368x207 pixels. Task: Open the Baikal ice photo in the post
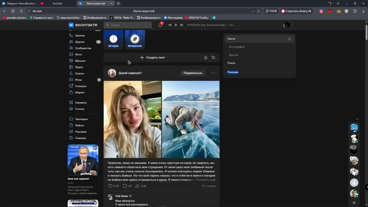pyautogui.click(x=191, y=119)
